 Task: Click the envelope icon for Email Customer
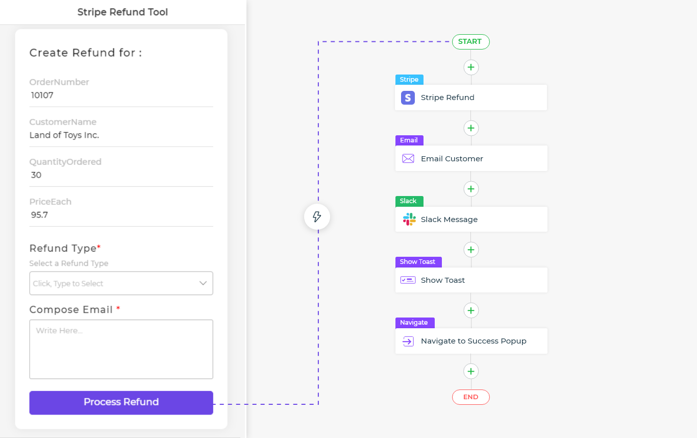pyautogui.click(x=408, y=159)
